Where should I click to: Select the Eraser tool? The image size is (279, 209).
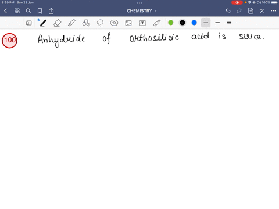[x=58, y=23]
